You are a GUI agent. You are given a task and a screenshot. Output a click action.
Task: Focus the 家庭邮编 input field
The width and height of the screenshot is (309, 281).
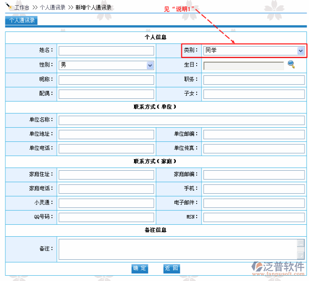click(254, 175)
